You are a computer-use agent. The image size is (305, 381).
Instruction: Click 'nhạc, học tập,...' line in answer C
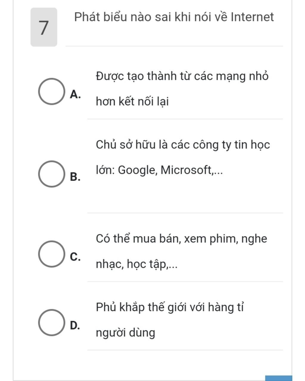click(136, 264)
